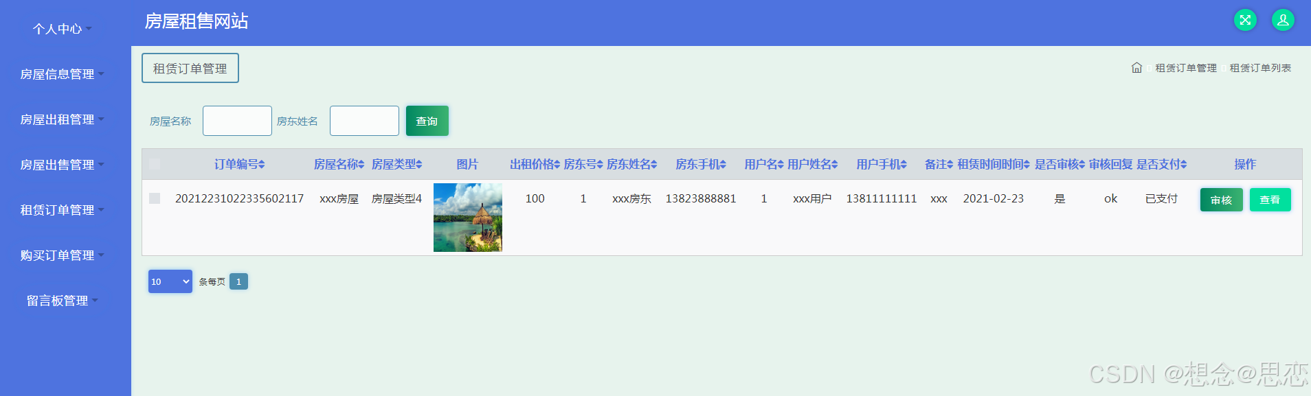Go to page 1 in pagination
Screen dimensions: 1311x396
click(x=238, y=281)
